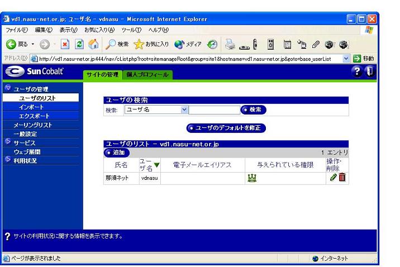
Task: Click the user search text field
Action: click(215, 110)
